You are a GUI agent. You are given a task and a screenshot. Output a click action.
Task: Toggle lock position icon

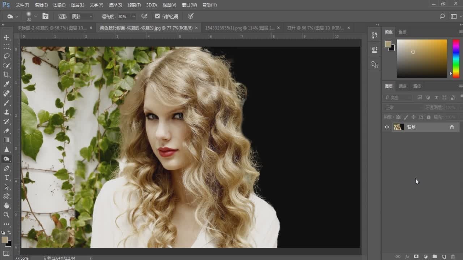pos(413,117)
